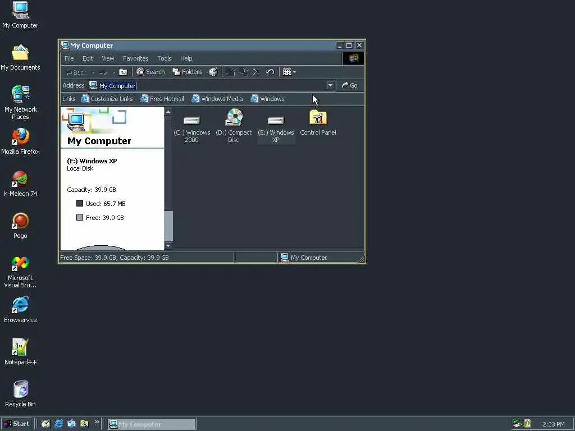Open the Forward history dropdown arrow
The height and width of the screenshot is (431, 575).
coord(113,72)
